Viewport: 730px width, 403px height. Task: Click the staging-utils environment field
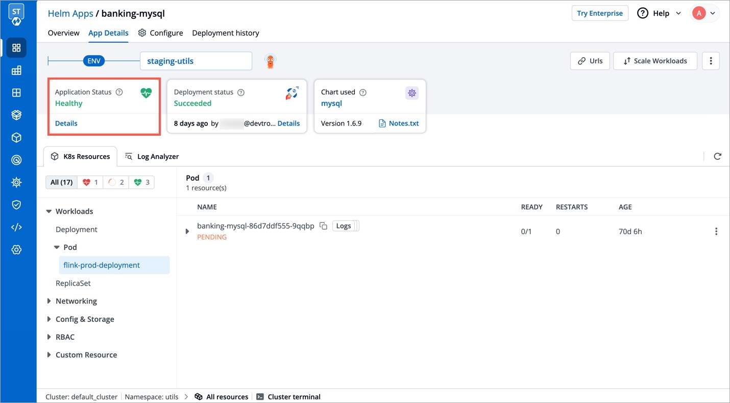(196, 61)
